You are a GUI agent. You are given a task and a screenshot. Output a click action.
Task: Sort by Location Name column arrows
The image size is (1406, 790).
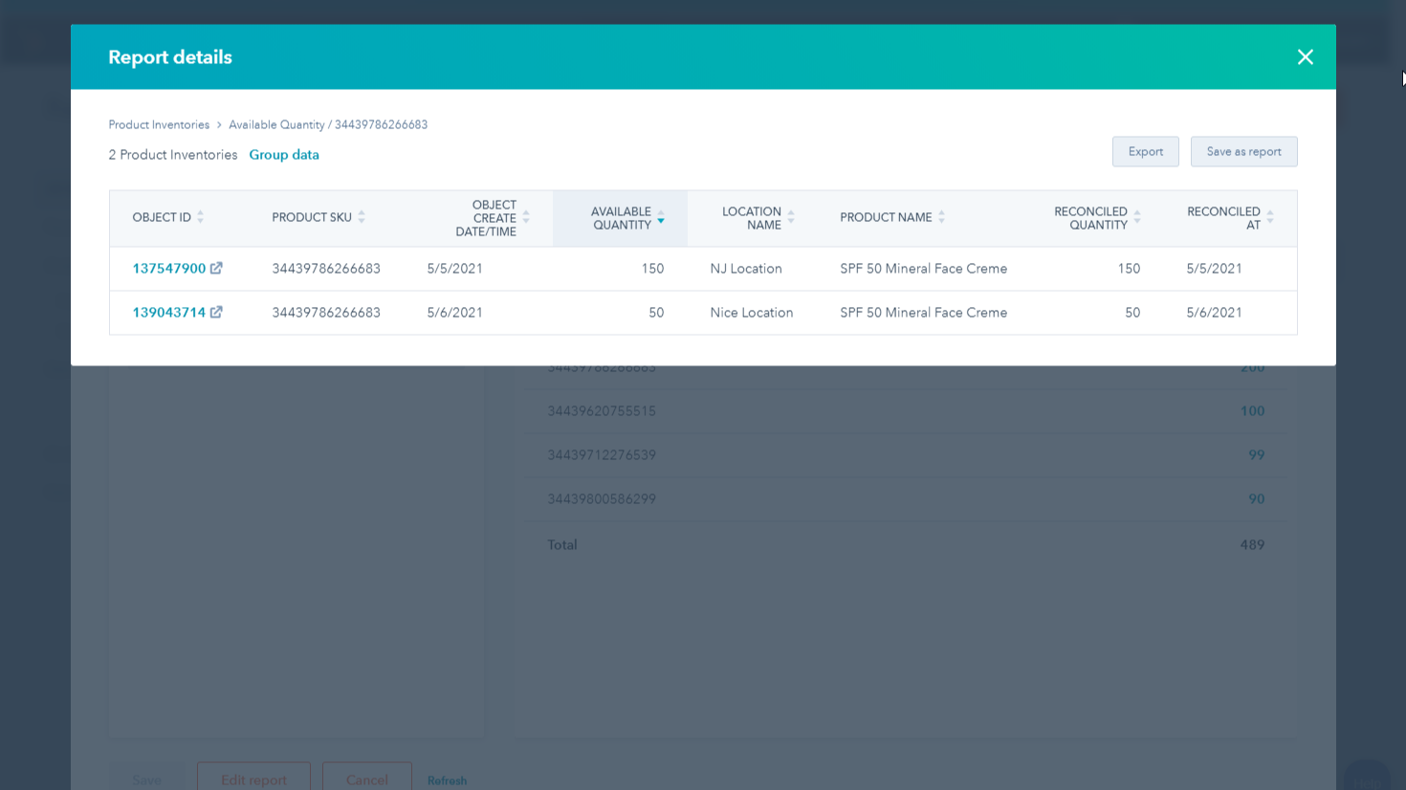click(791, 218)
